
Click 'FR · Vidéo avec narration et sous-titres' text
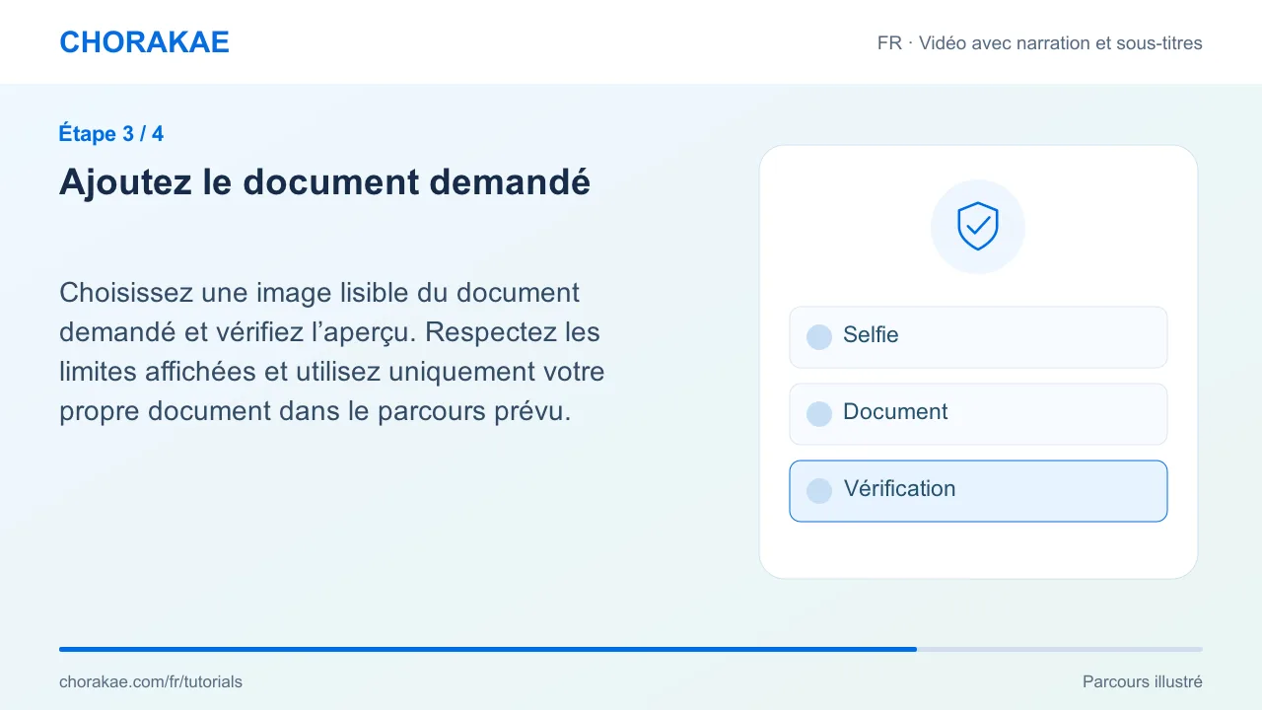coord(1040,43)
